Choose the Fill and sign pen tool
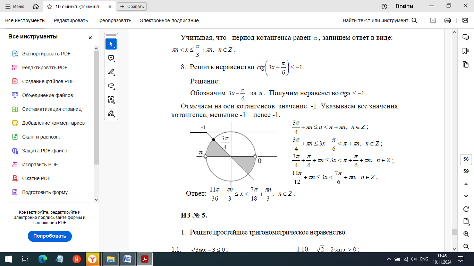Image resolution: width=474 pixels, height=266 pixels. click(111, 113)
